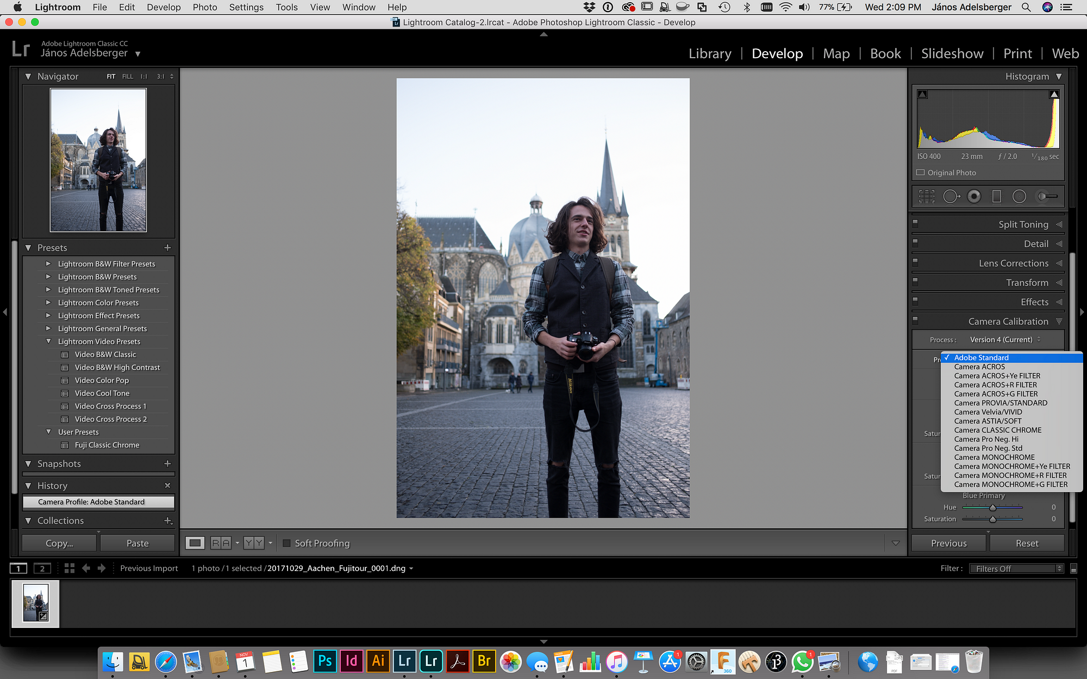Collapse User Presets folder
The image size is (1087, 679).
pos(48,432)
